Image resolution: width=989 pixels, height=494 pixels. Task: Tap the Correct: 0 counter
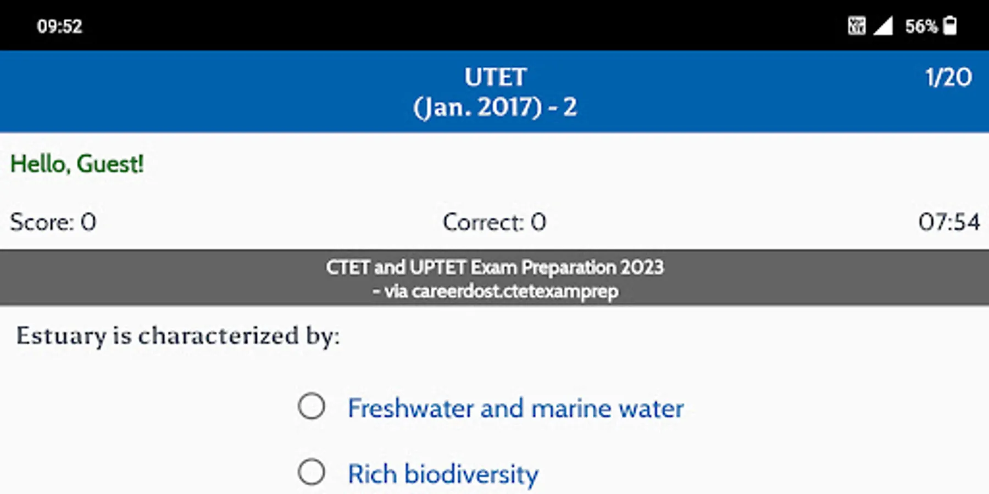click(494, 222)
